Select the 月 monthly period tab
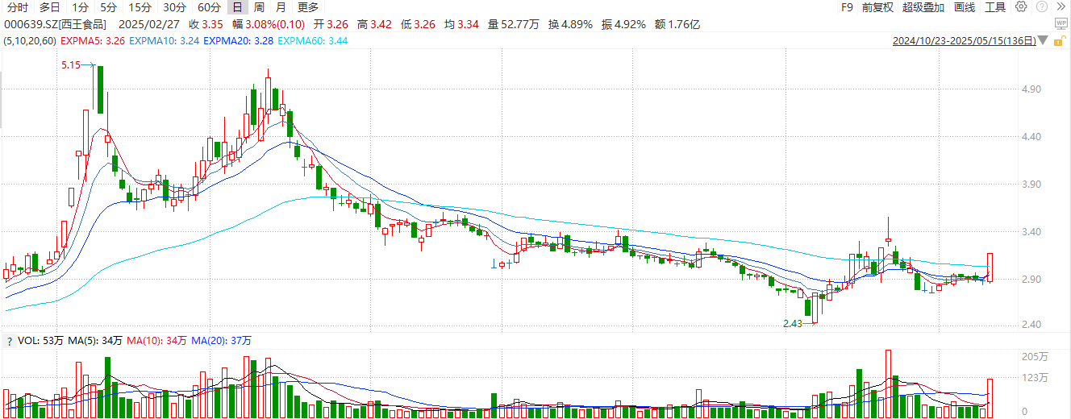This screenshot has height=419, width=1071. click(280, 7)
